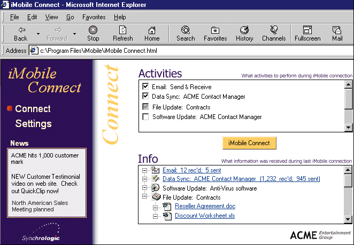
Task: Uncheck Email Send & Receive activity
Action: point(145,86)
